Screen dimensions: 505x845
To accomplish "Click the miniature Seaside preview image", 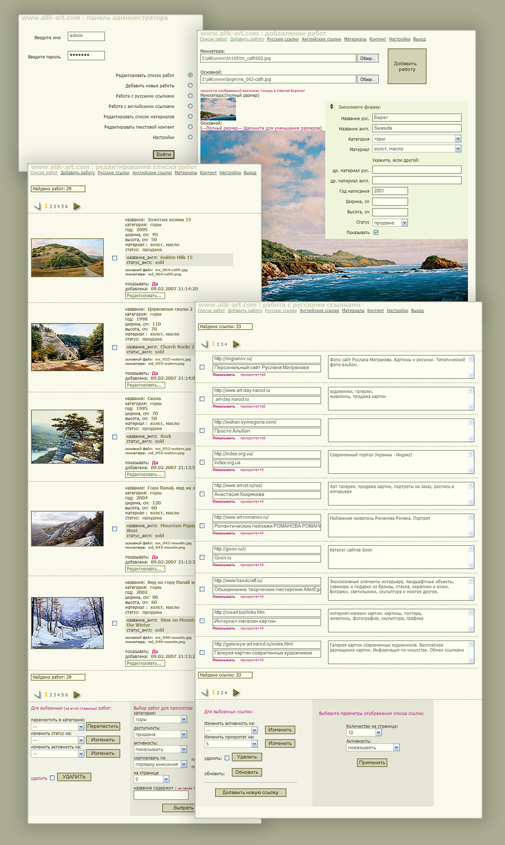I will tap(218, 108).
